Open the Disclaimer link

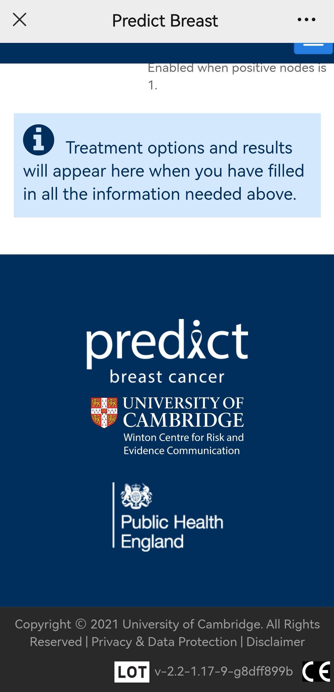(x=276, y=642)
